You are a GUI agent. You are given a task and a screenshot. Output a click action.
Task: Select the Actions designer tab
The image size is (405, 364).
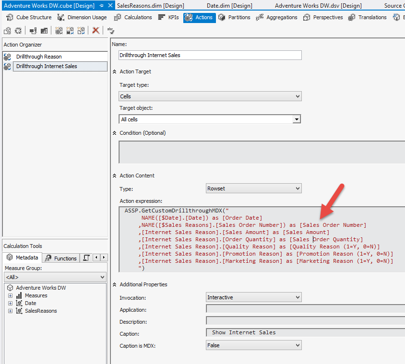coord(200,17)
